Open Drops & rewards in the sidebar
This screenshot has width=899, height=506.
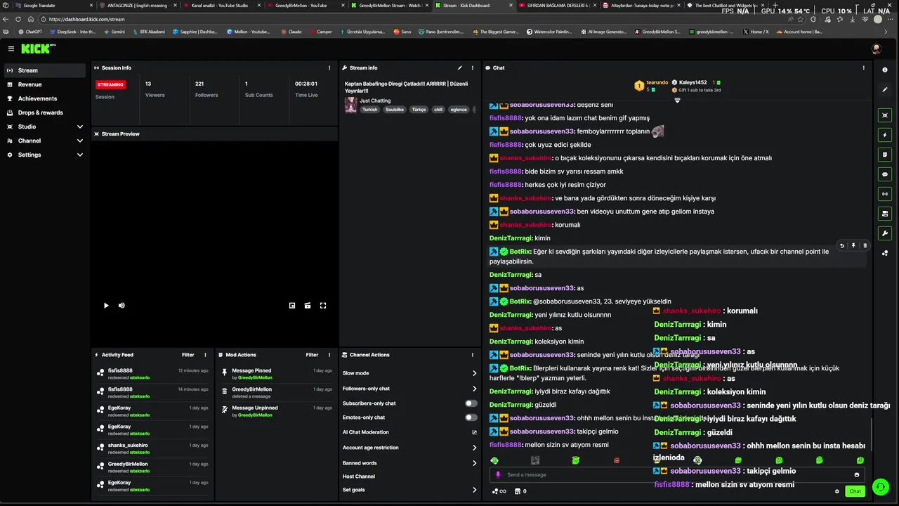(45, 112)
